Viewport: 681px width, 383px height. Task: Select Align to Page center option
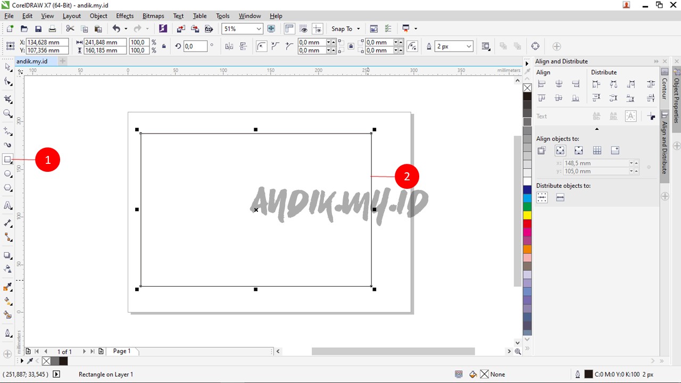578,151
